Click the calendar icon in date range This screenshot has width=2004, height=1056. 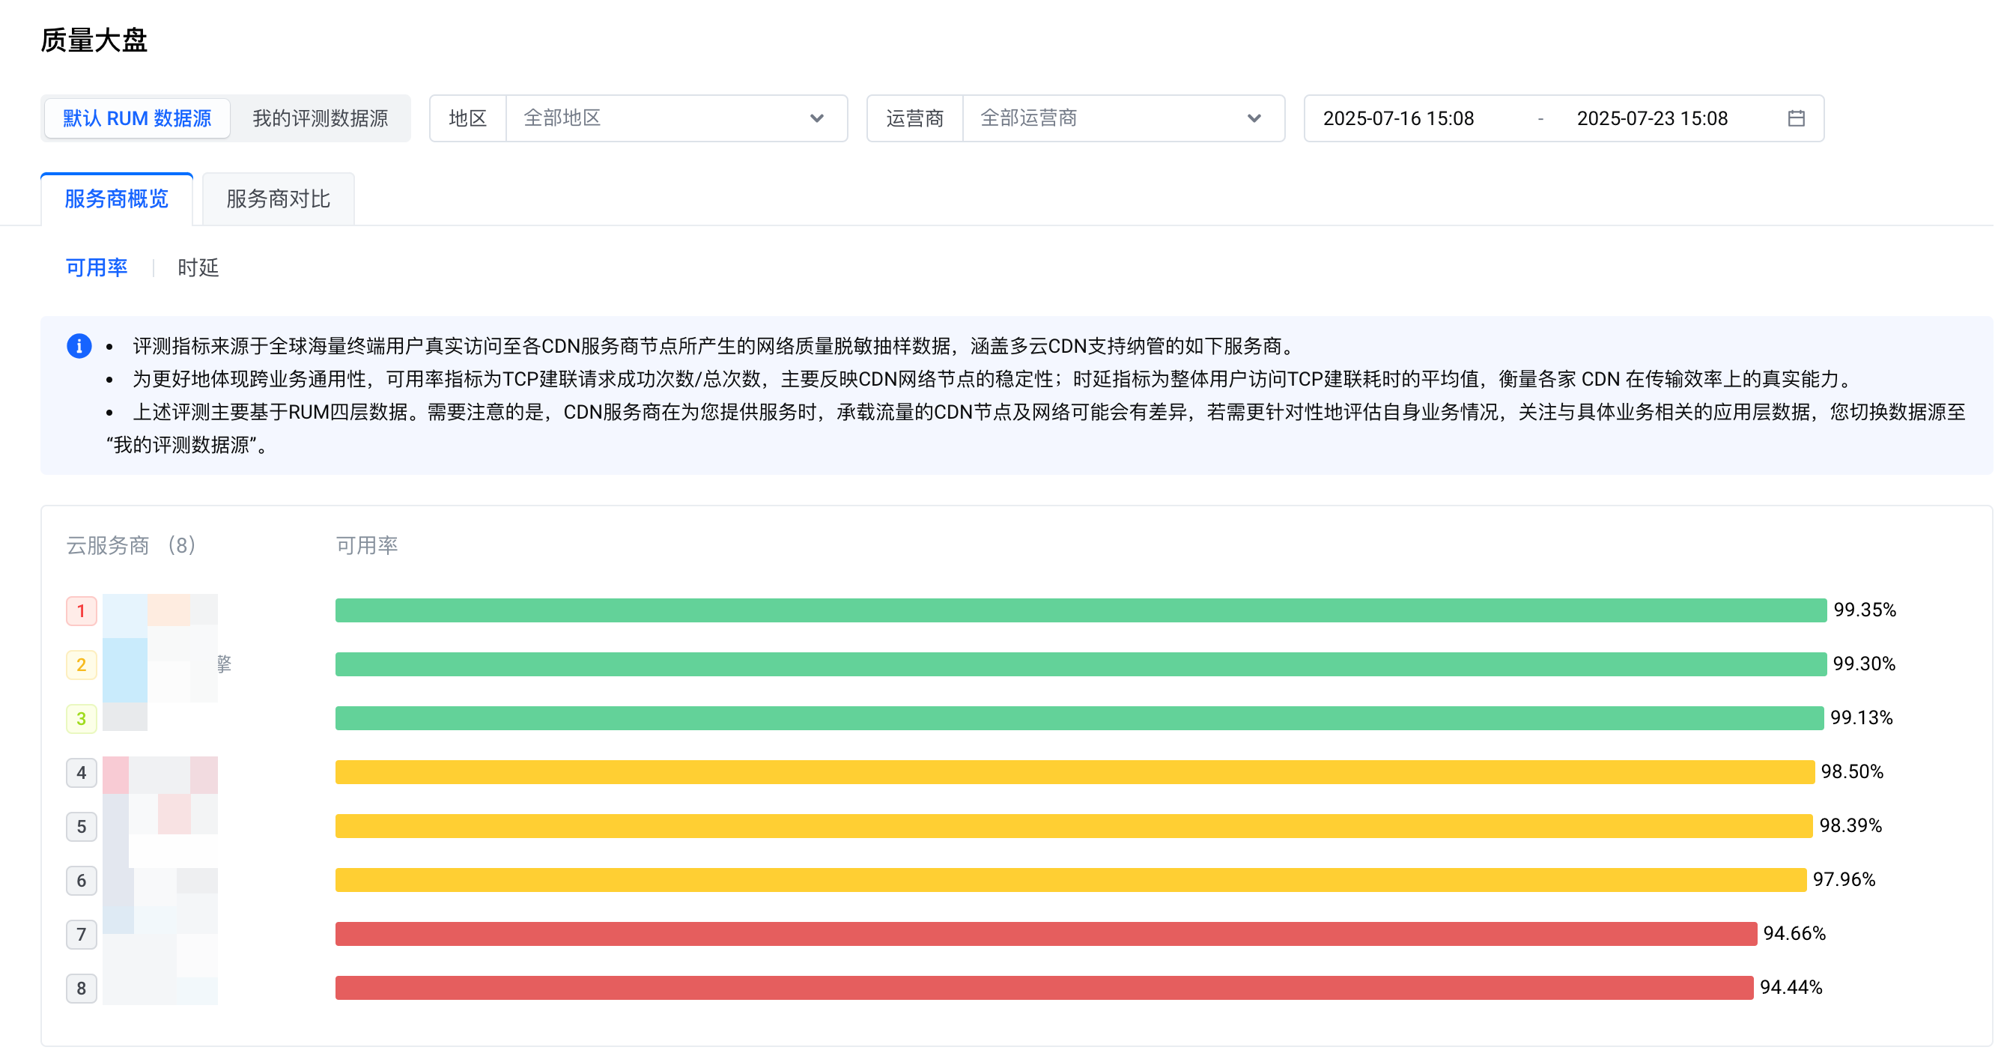point(1796,118)
